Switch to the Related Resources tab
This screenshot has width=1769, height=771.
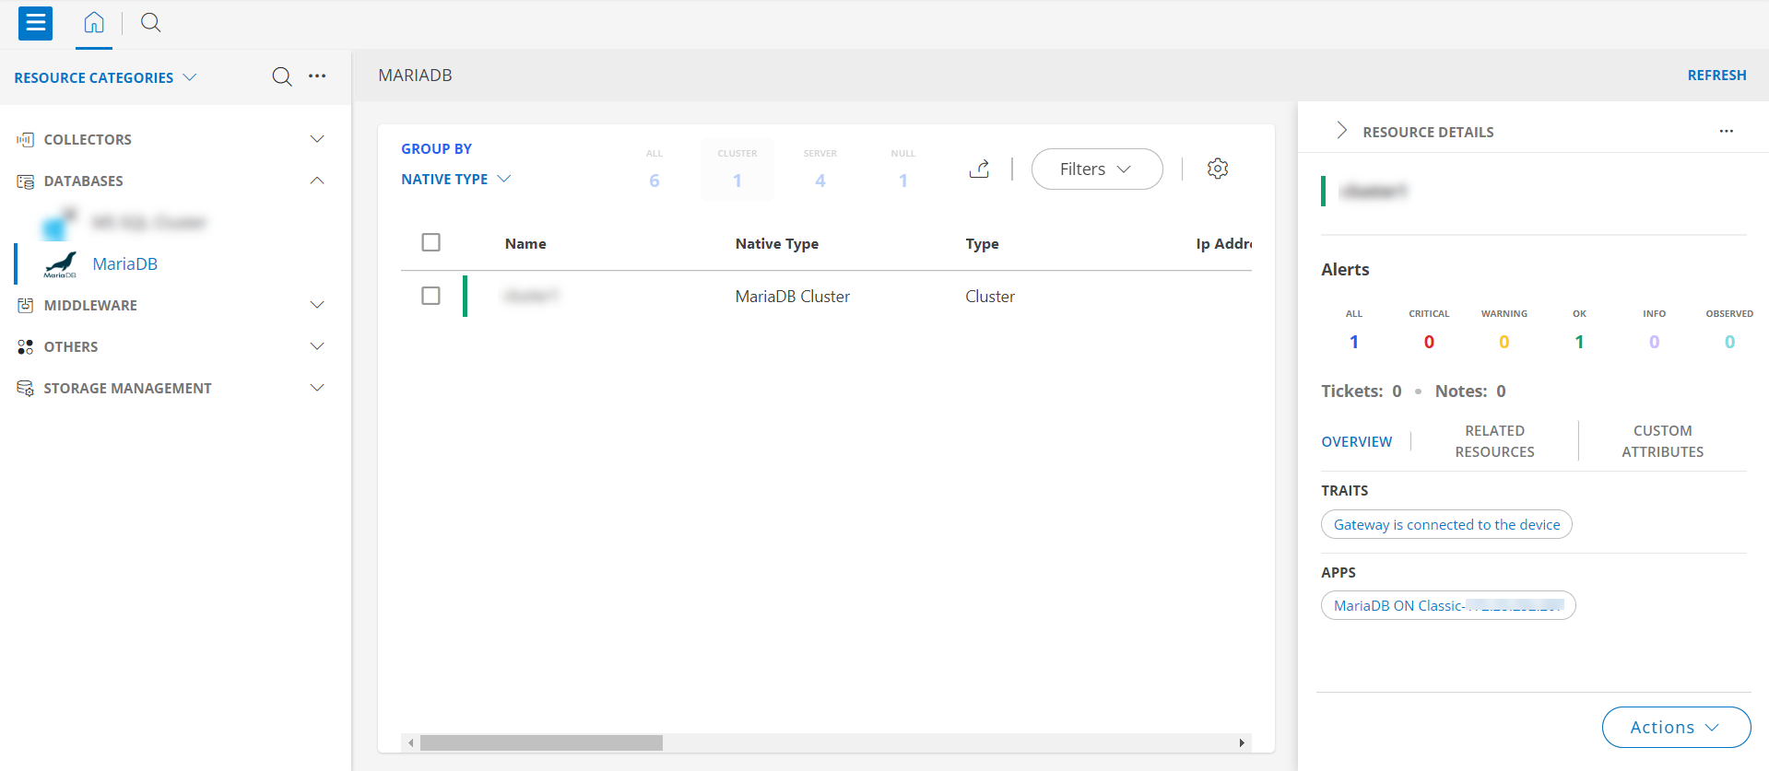[1494, 441]
